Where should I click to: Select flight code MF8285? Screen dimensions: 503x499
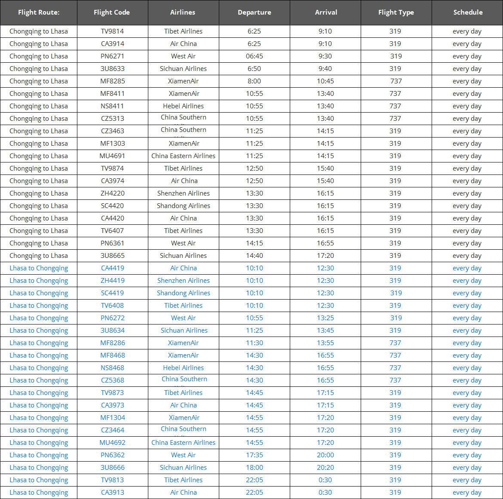click(113, 82)
